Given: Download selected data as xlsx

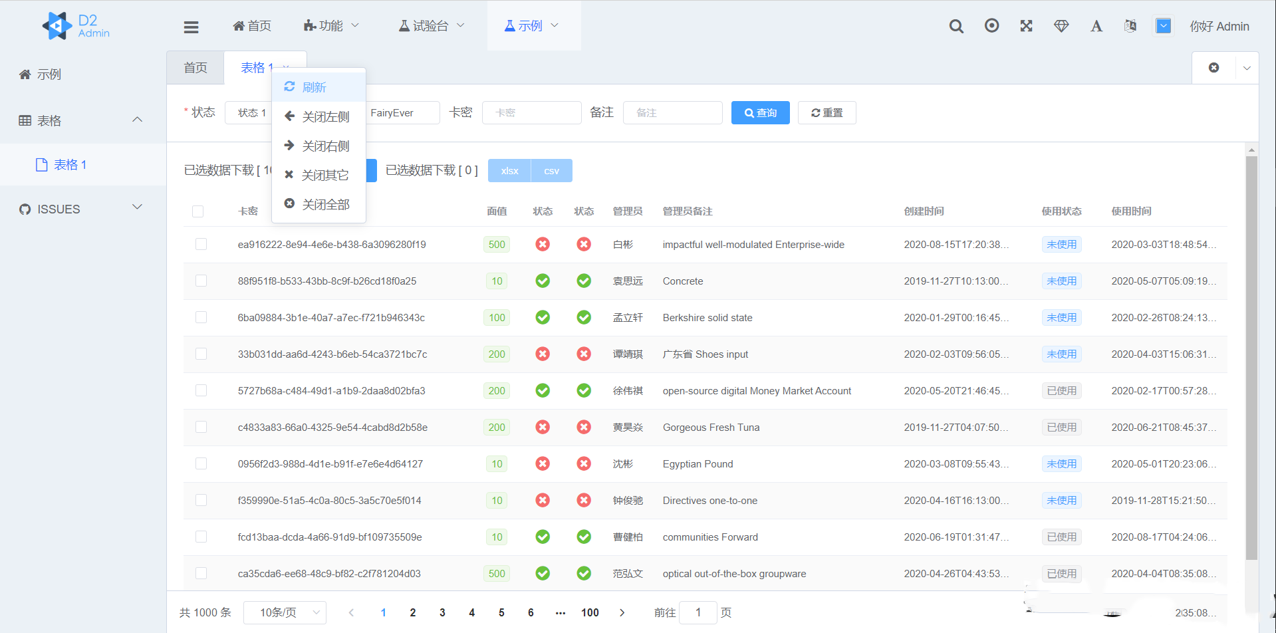Looking at the screenshot, I should click(509, 171).
